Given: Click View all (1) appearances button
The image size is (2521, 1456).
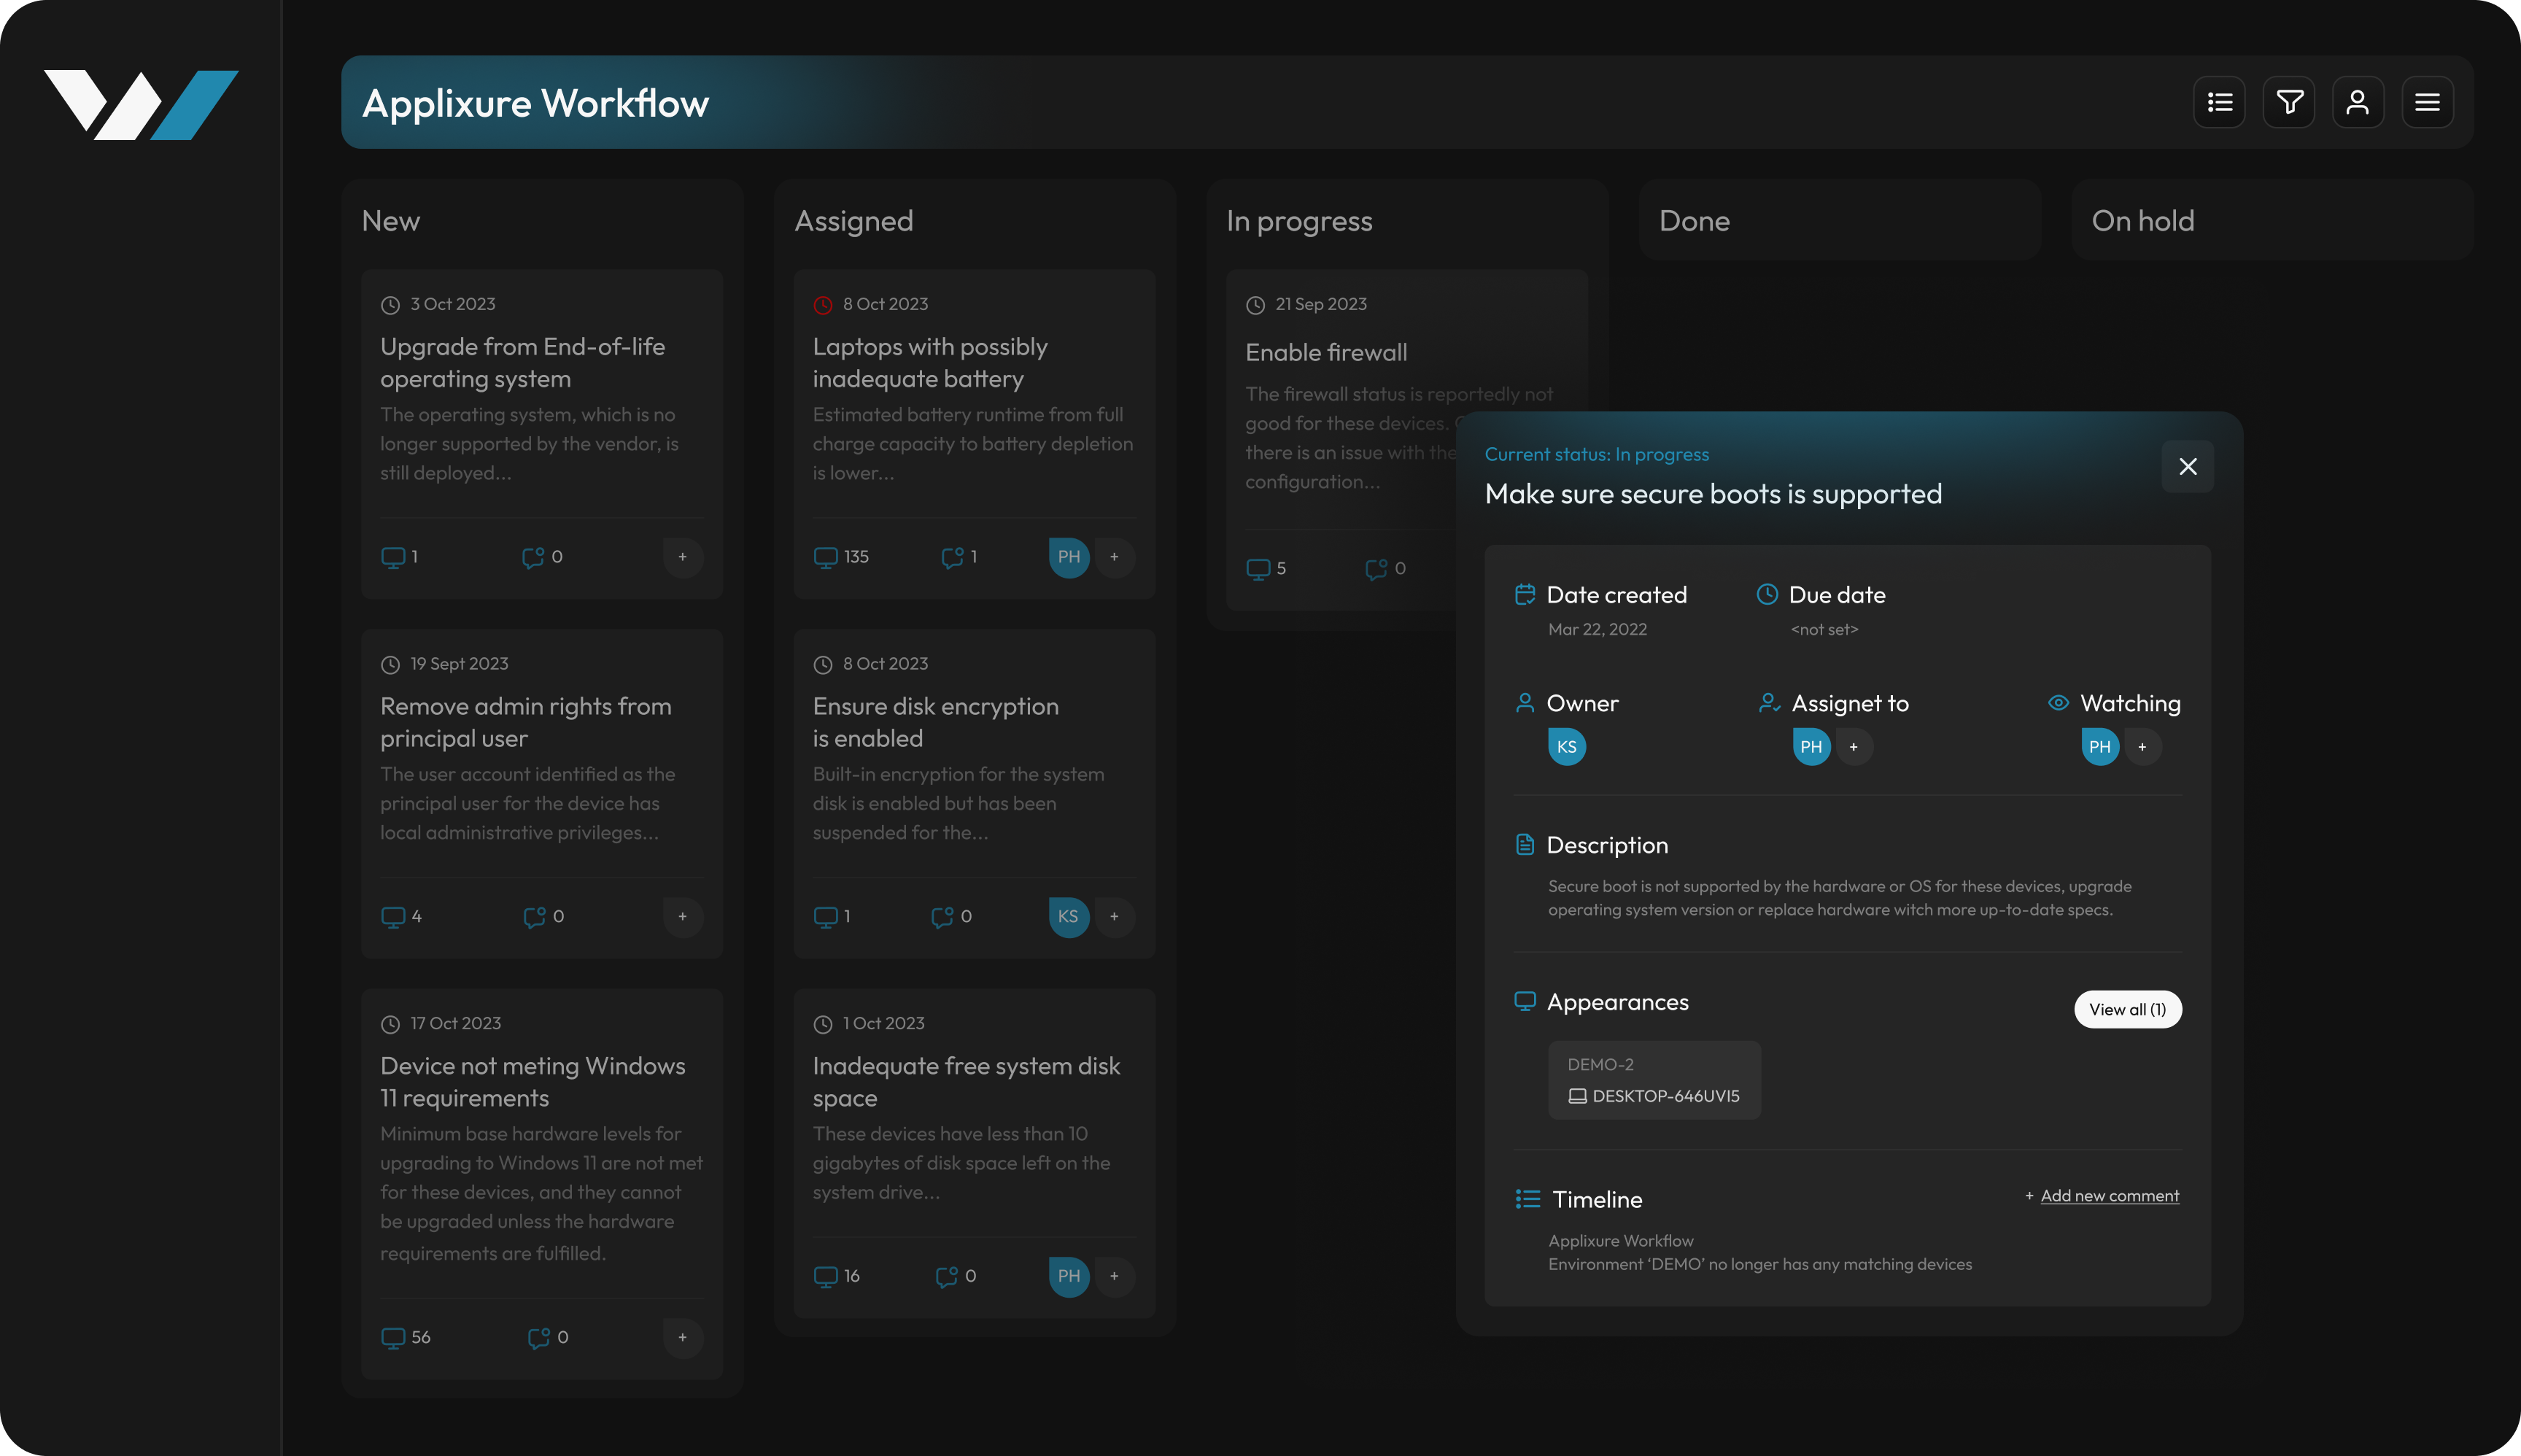Looking at the screenshot, I should point(2127,1009).
